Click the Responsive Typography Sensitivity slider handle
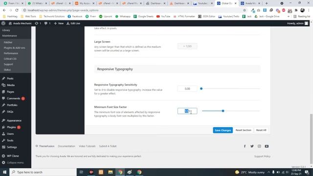The height and width of the screenshot is (176, 313). pyautogui.click(x=201, y=88)
